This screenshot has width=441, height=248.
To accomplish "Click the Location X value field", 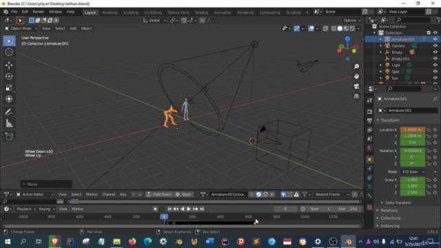I will click(x=413, y=130).
